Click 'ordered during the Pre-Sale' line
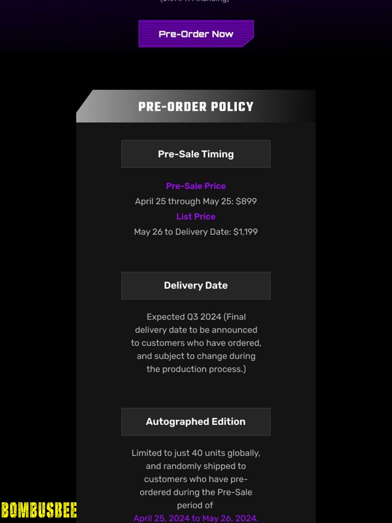The width and height of the screenshot is (392, 523). (x=196, y=492)
